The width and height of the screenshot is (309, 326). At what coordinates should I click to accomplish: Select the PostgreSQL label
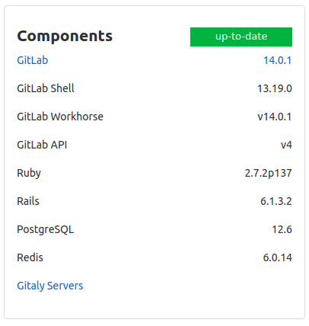46,229
